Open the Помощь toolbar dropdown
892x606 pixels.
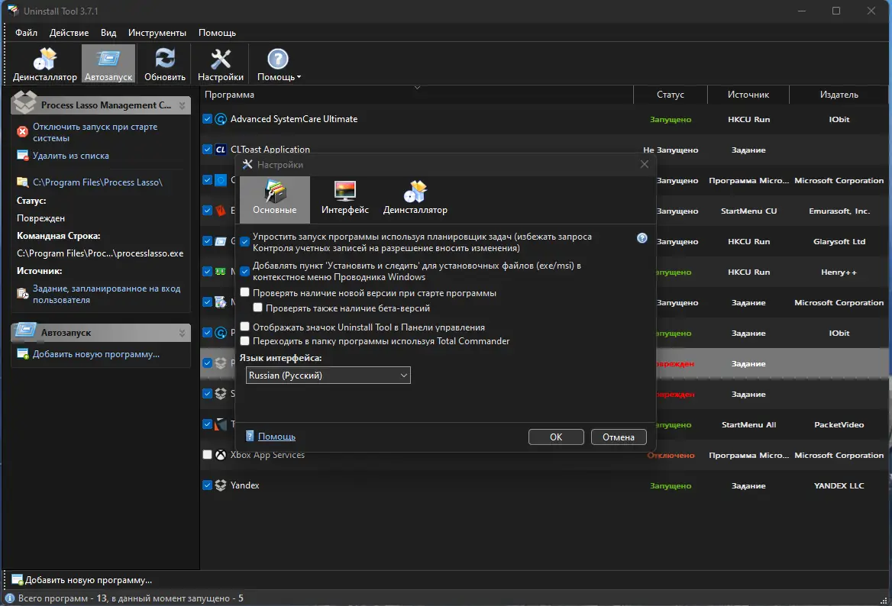click(x=278, y=64)
